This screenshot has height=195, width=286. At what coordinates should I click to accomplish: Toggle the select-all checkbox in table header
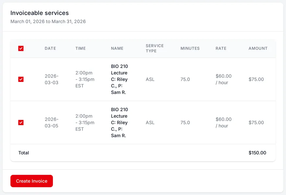click(x=21, y=48)
